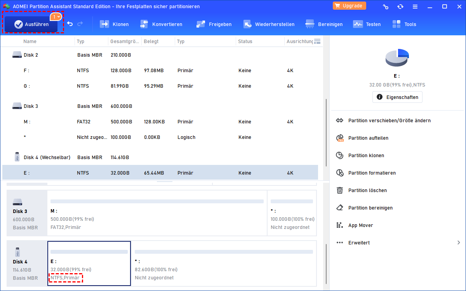Image resolution: width=466 pixels, height=291 pixels.
Task: Open the Tools toolbar menu
Action: click(404, 24)
